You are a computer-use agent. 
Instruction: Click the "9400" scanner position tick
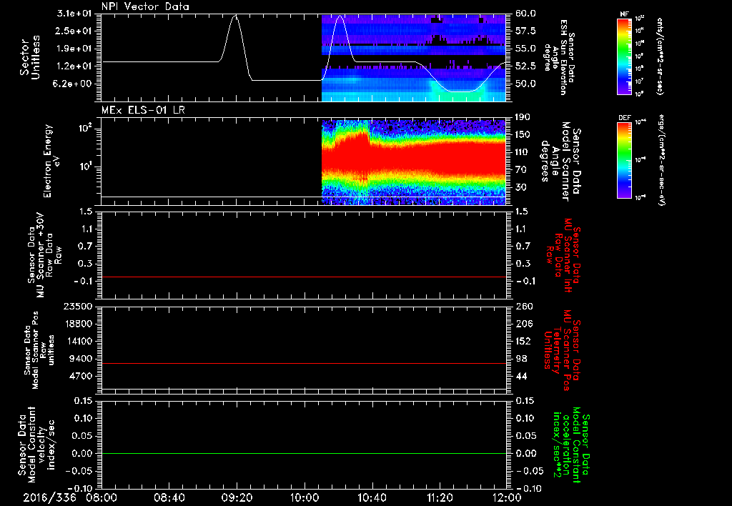coord(80,359)
